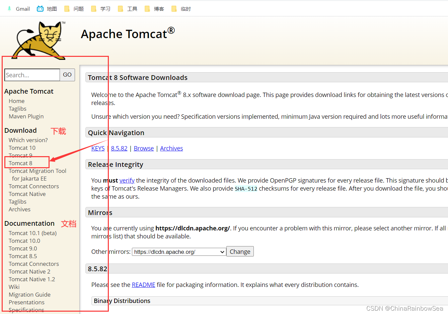
Task: Open the 临时 bookmarks folder
Action: tap(181, 9)
